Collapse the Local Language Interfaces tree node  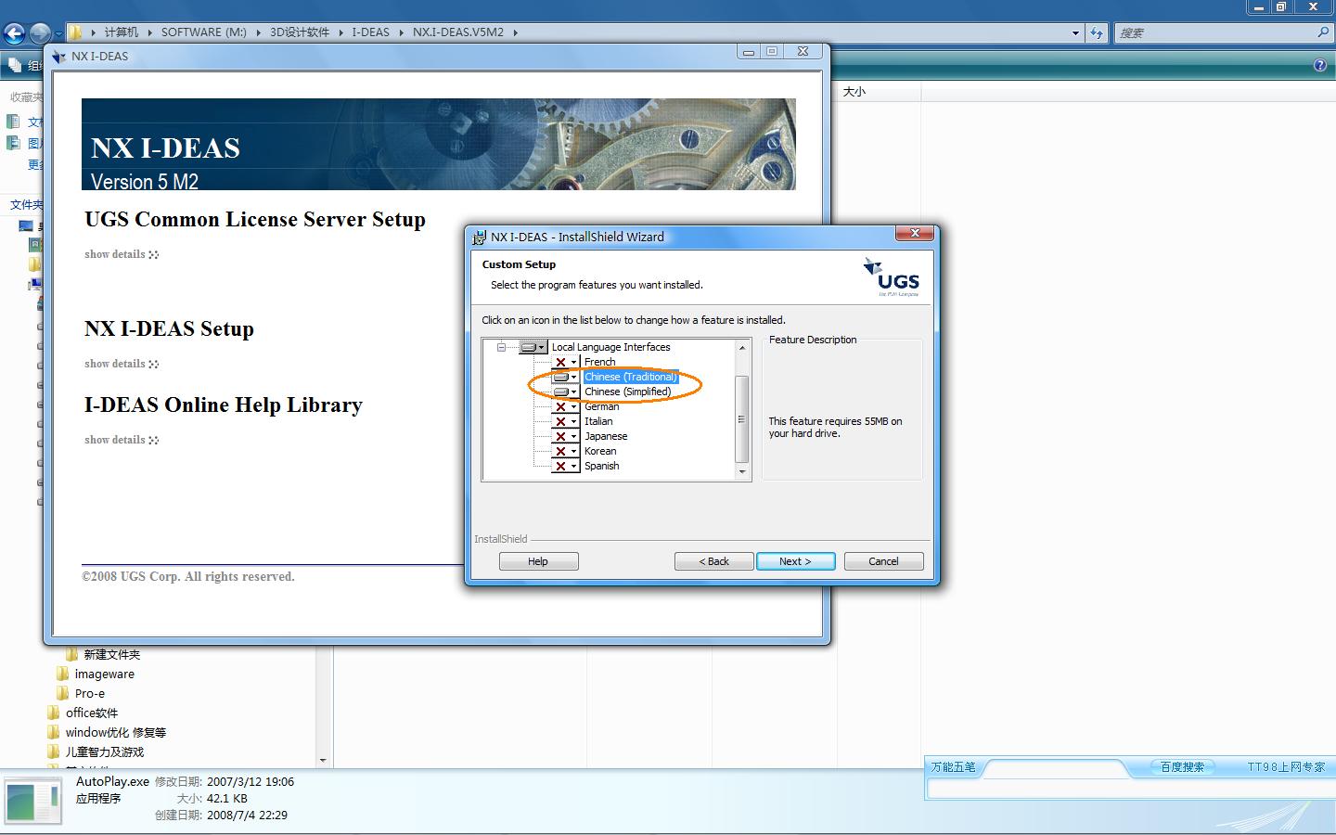pos(501,347)
